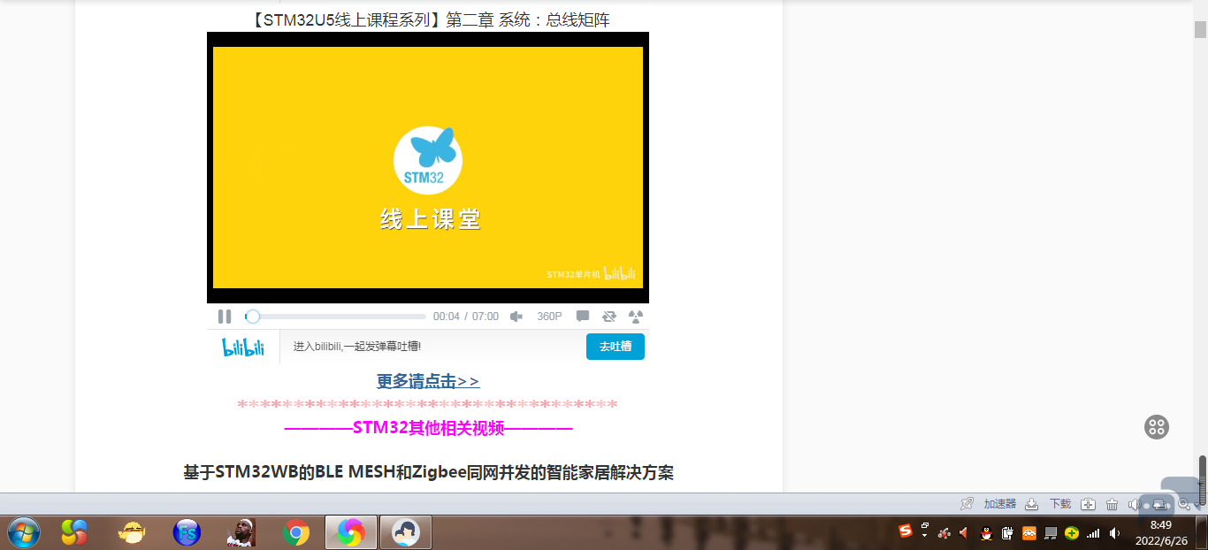The width and height of the screenshot is (1208, 550).
Task: Open the 加速器 status bar item
Action: [x=1000, y=504]
